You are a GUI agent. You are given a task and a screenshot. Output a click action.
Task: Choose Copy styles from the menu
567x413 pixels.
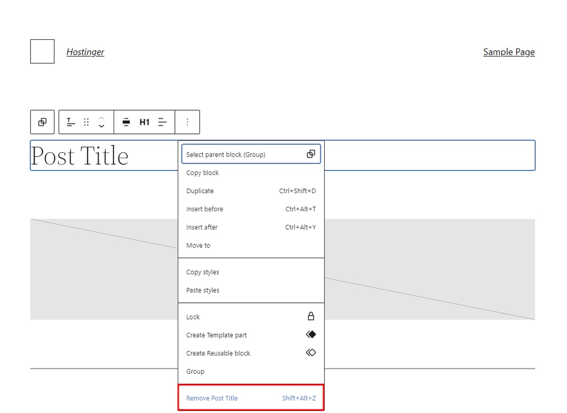[x=202, y=272]
